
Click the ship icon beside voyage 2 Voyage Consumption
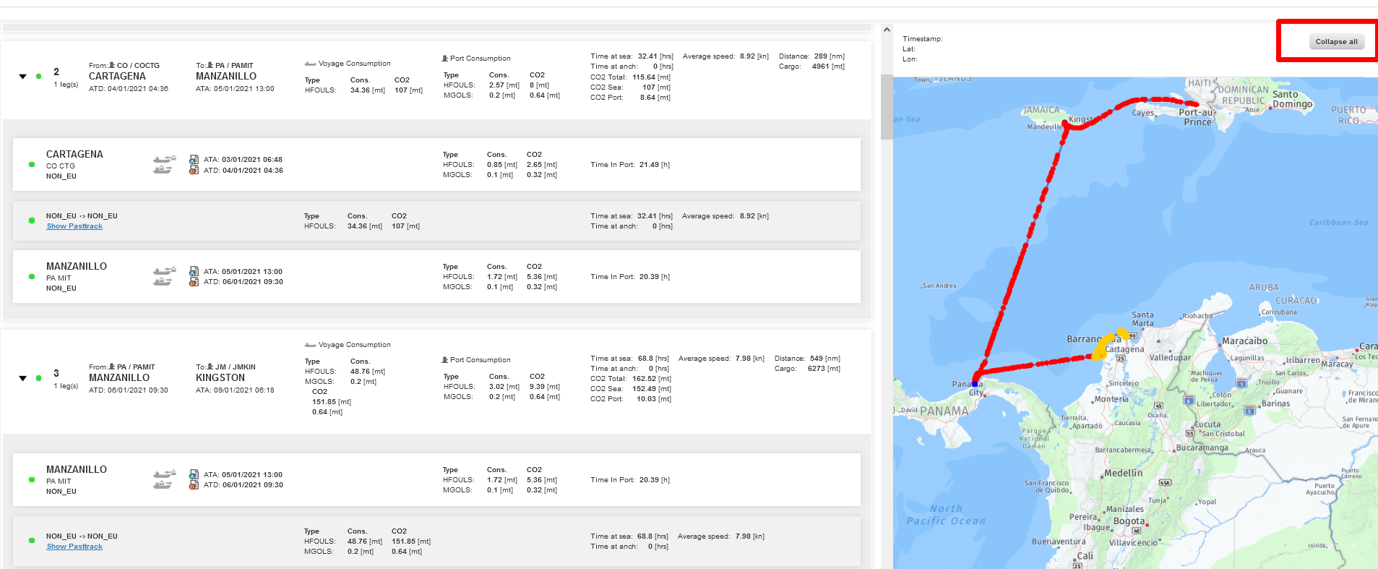310,64
